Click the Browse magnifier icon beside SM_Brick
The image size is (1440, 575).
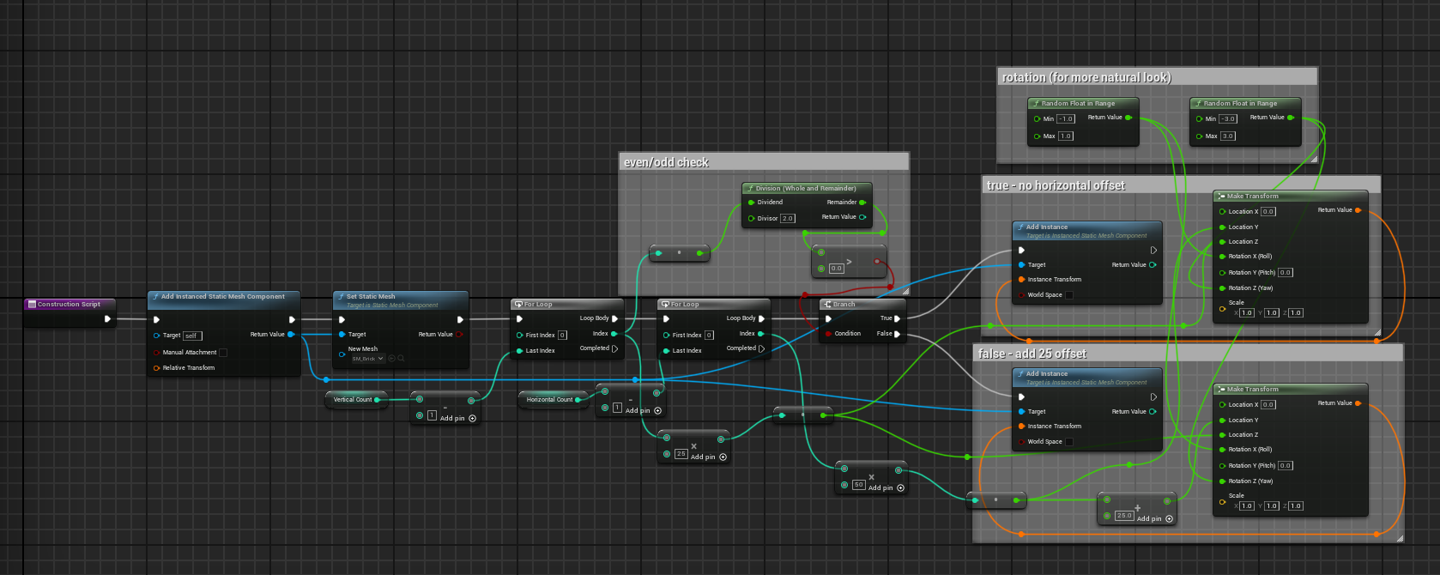click(401, 359)
